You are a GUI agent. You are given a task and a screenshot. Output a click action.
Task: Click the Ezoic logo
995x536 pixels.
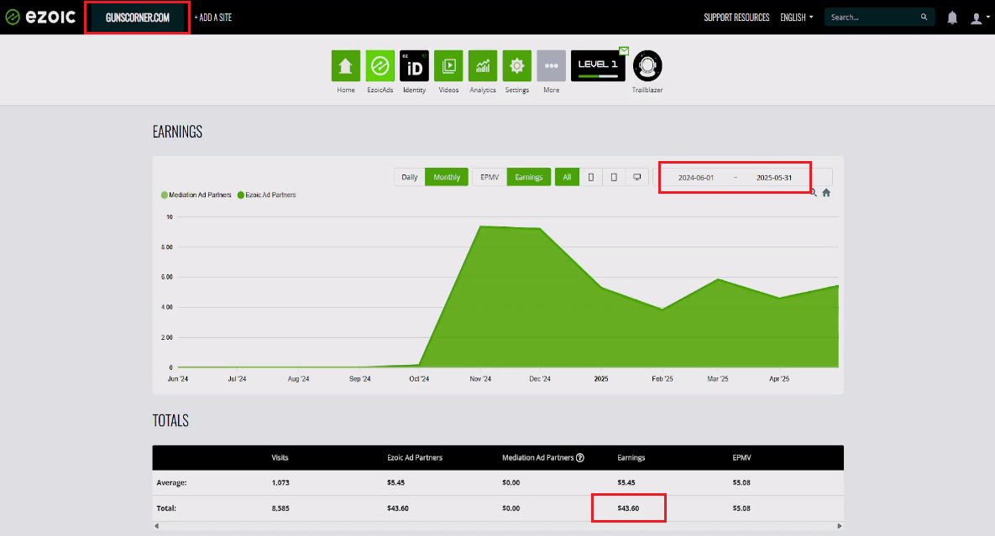point(40,17)
